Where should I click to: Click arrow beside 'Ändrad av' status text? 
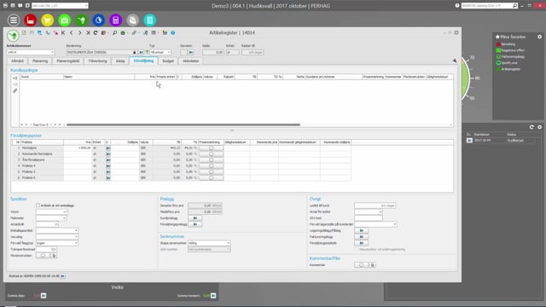click(x=62, y=276)
